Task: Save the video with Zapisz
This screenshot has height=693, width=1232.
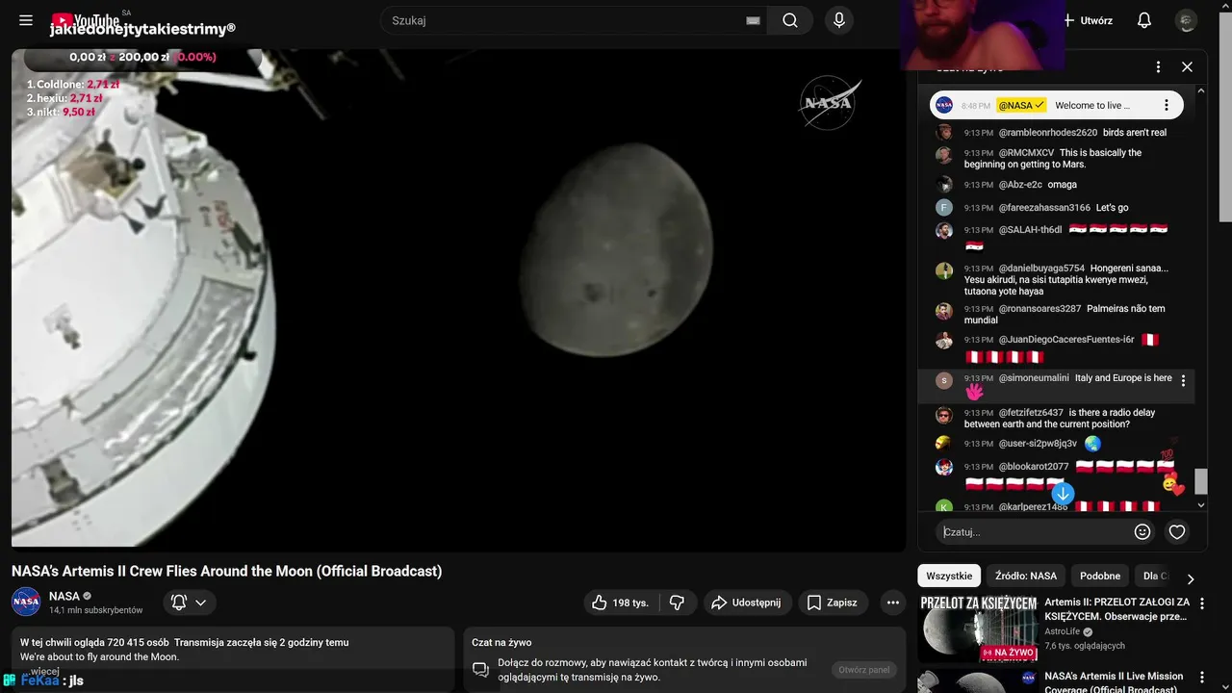Action: click(833, 603)
